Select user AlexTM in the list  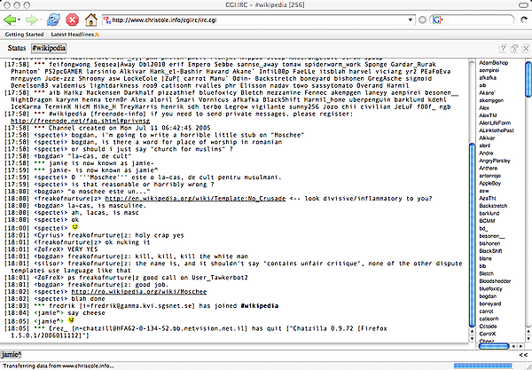click(x=488, y=115)
